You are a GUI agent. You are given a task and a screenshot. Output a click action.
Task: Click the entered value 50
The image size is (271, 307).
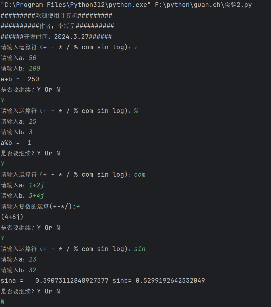(x=33, y=58)
